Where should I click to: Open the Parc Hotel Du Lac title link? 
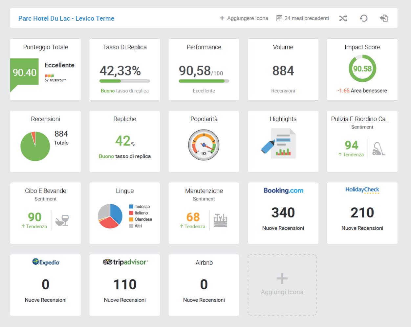tap(66, 18)
